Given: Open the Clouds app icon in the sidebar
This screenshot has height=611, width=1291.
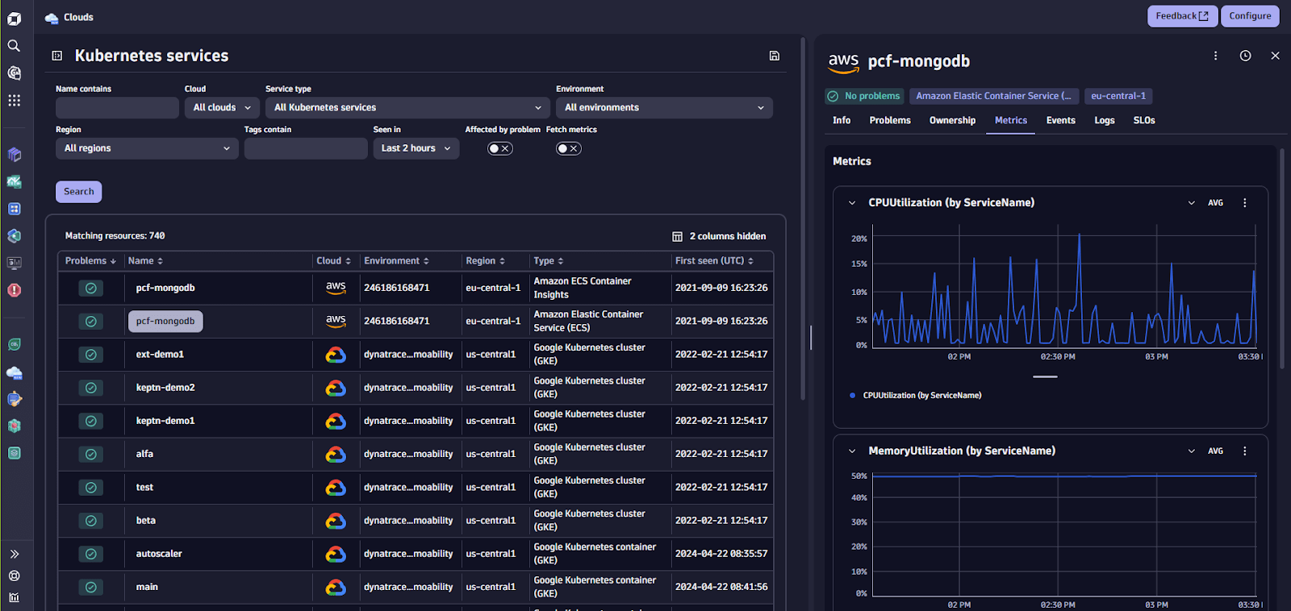Looking at the screenshot, I should 14,372.
